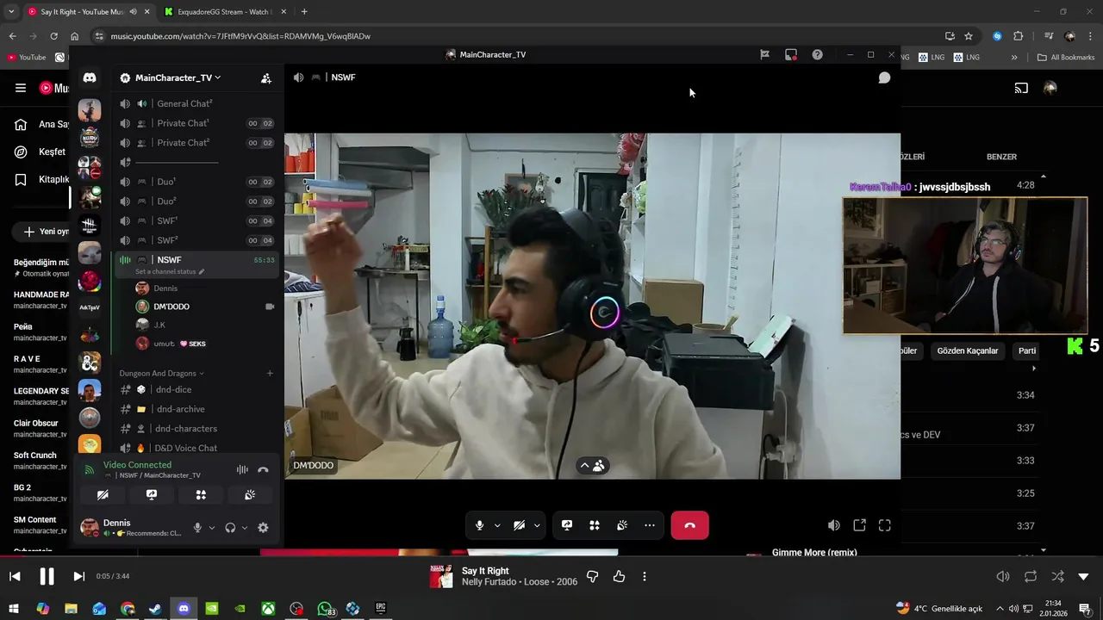This screenshot has height=620, width=1103.
Task: Switch to ExquadoreGG Stream browser tab
Action: (223, 11)
